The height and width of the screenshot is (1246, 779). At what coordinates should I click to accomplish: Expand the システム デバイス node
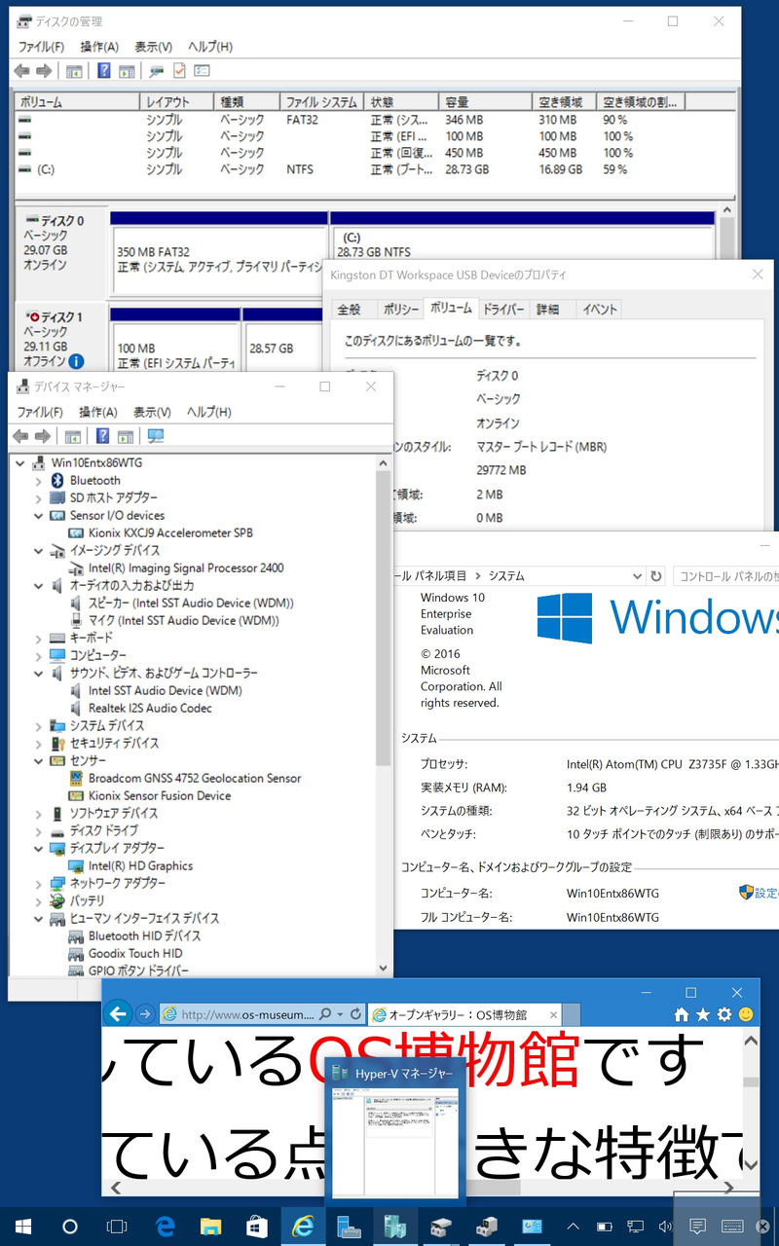point(39,726)
